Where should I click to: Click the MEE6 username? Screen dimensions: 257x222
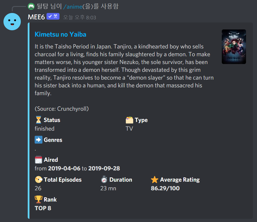pos(36,17)
